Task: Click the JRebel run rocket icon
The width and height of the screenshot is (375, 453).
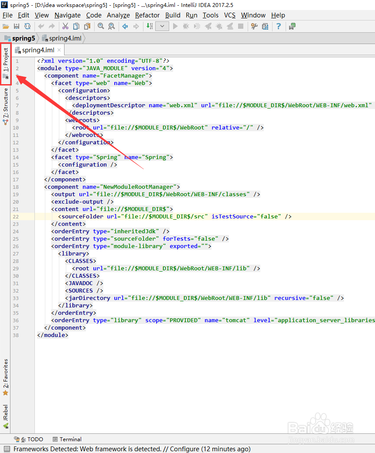Action: pyautogui.click(x=208, y=27)
